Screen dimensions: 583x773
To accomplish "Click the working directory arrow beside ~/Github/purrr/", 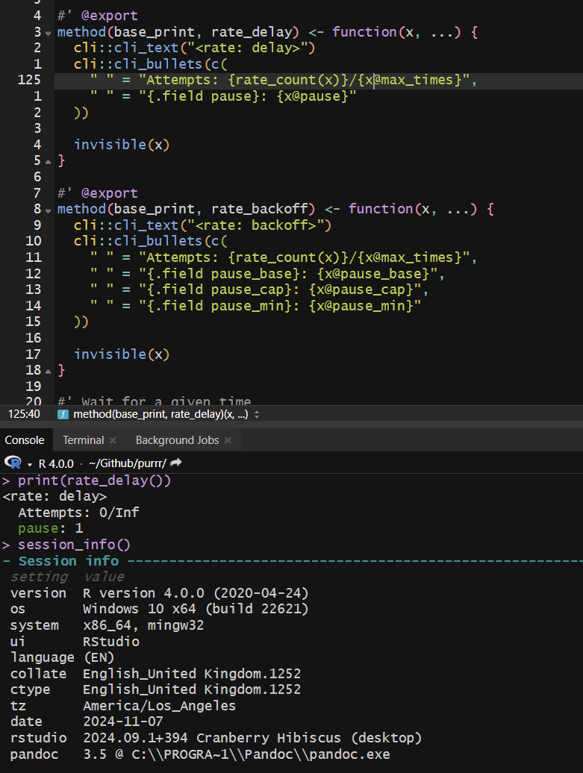I will click(176, 463).
